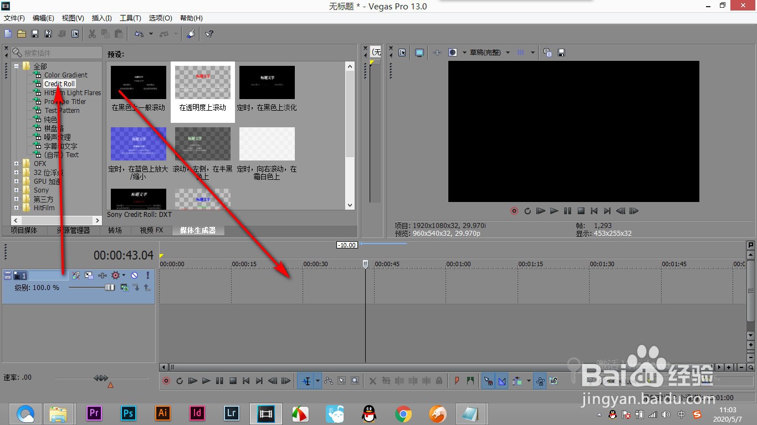Open the overlays grid dropdown arrow
This screenshot has width=757, height=425.
533,53
